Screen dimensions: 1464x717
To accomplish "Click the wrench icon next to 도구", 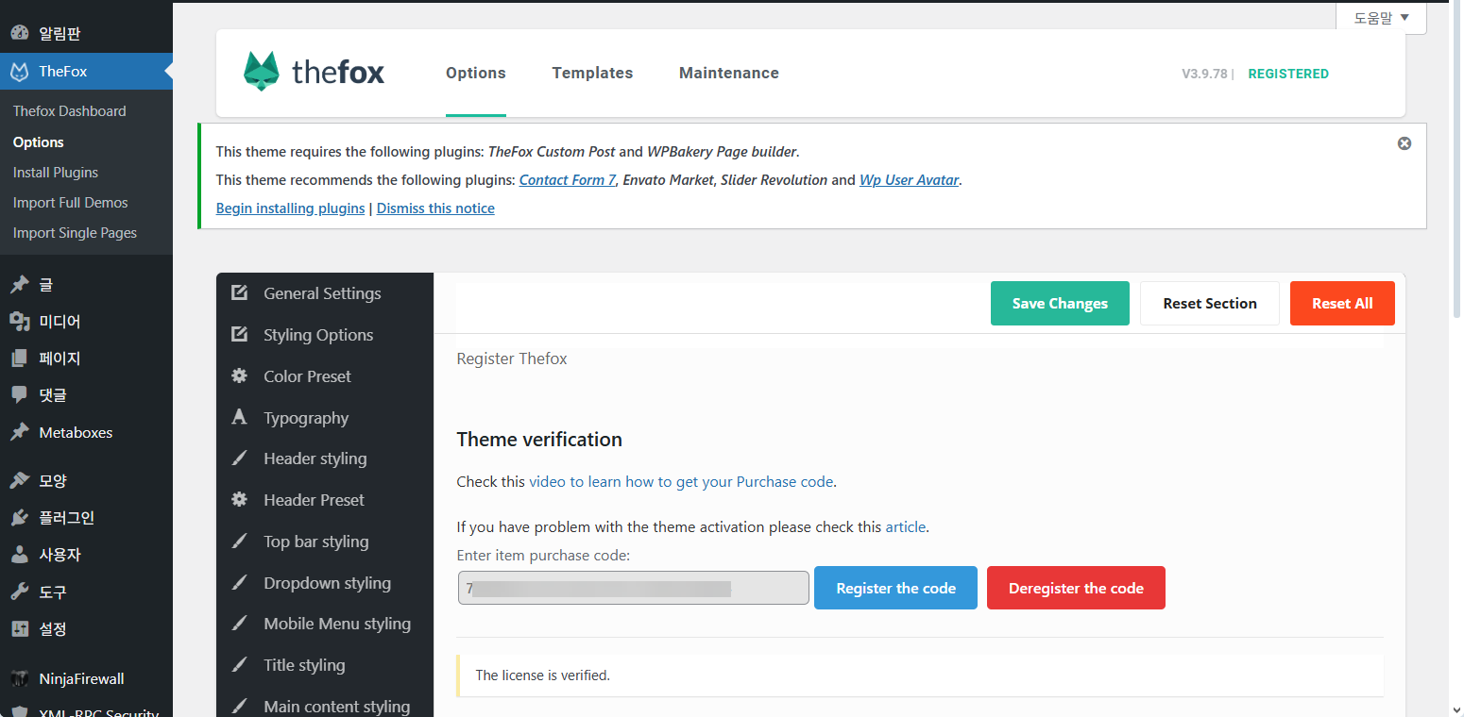I will 19,592.
